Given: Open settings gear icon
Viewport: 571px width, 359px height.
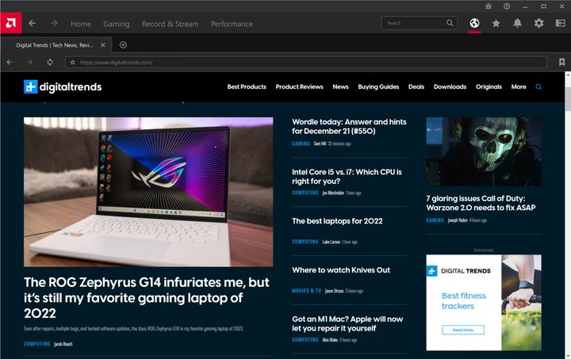Looking at the screenshot, I should (x=538, y=23).
